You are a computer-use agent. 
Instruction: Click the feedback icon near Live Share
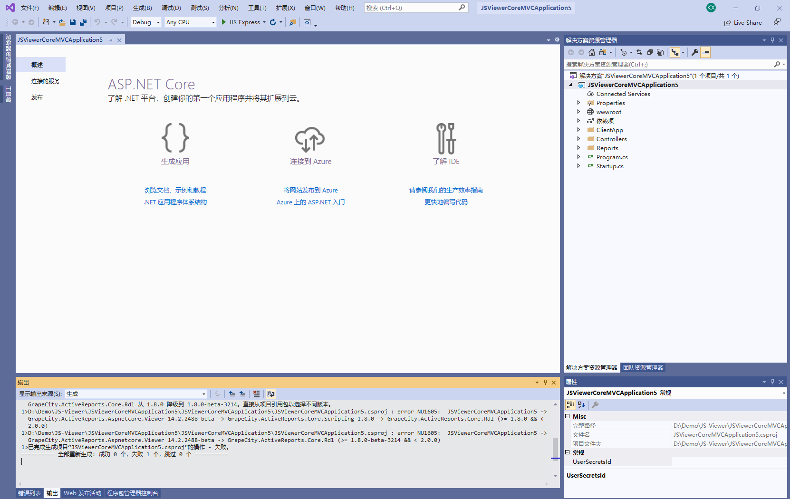[777, 22]
